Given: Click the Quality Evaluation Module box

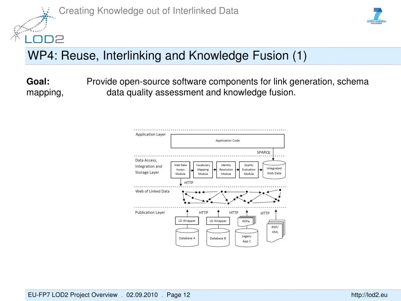Looking at the screenshot, I should tap(249, 170).
